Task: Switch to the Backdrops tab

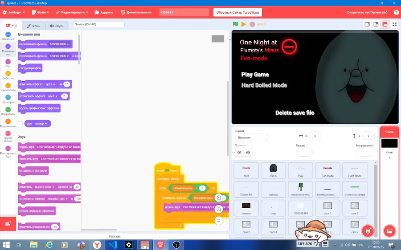Action: point(33,26)
